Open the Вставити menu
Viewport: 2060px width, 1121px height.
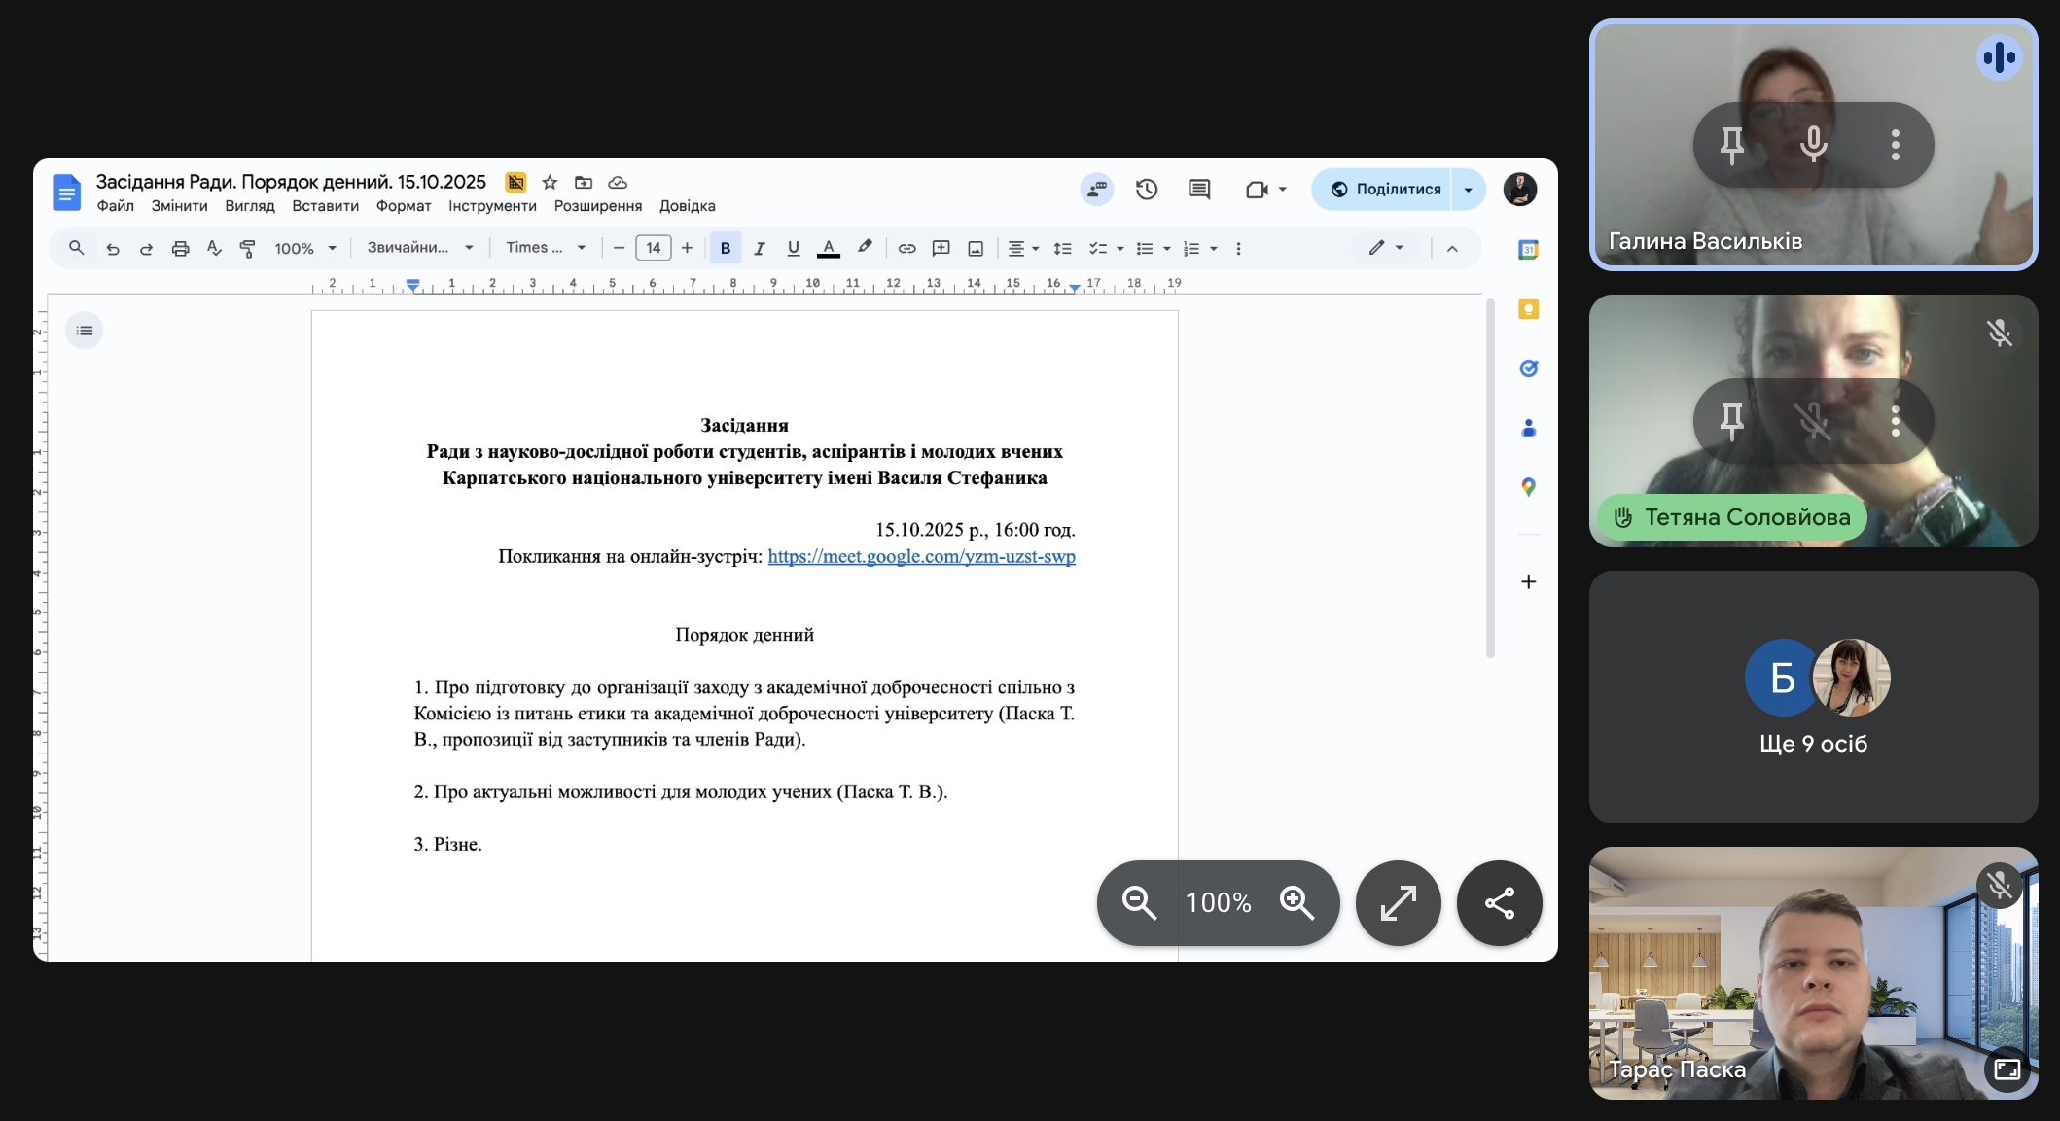click(325, 206)
